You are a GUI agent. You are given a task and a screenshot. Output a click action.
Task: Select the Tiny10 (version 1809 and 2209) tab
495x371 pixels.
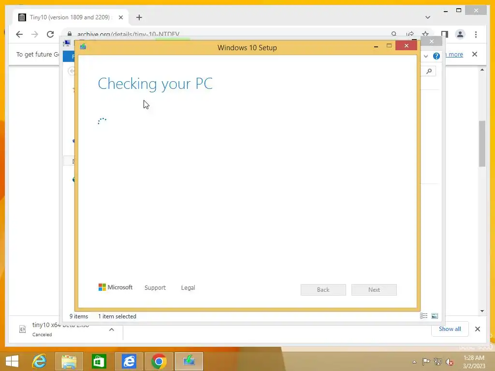71,17
